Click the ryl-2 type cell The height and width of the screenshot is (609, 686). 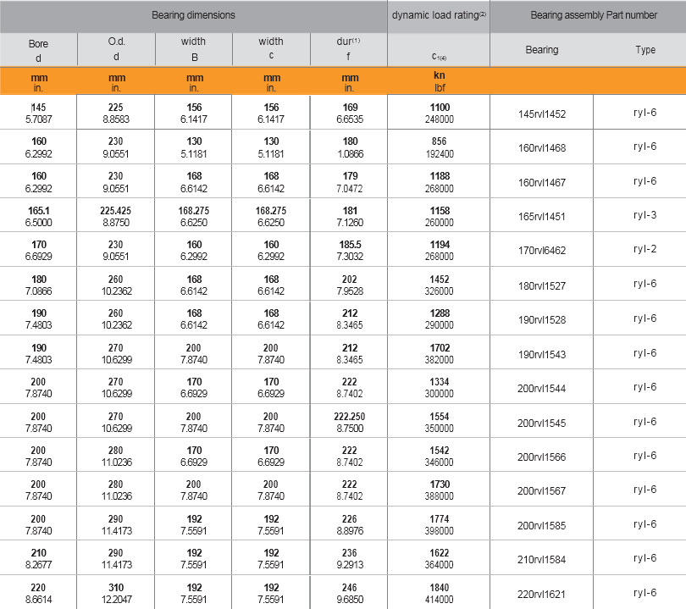[645, 250]
